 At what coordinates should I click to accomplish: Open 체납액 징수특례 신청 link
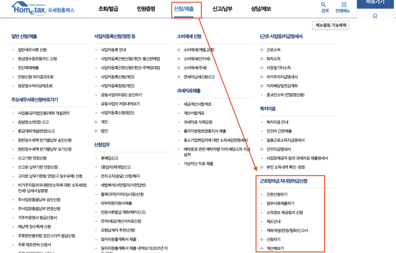pos(34,226)
